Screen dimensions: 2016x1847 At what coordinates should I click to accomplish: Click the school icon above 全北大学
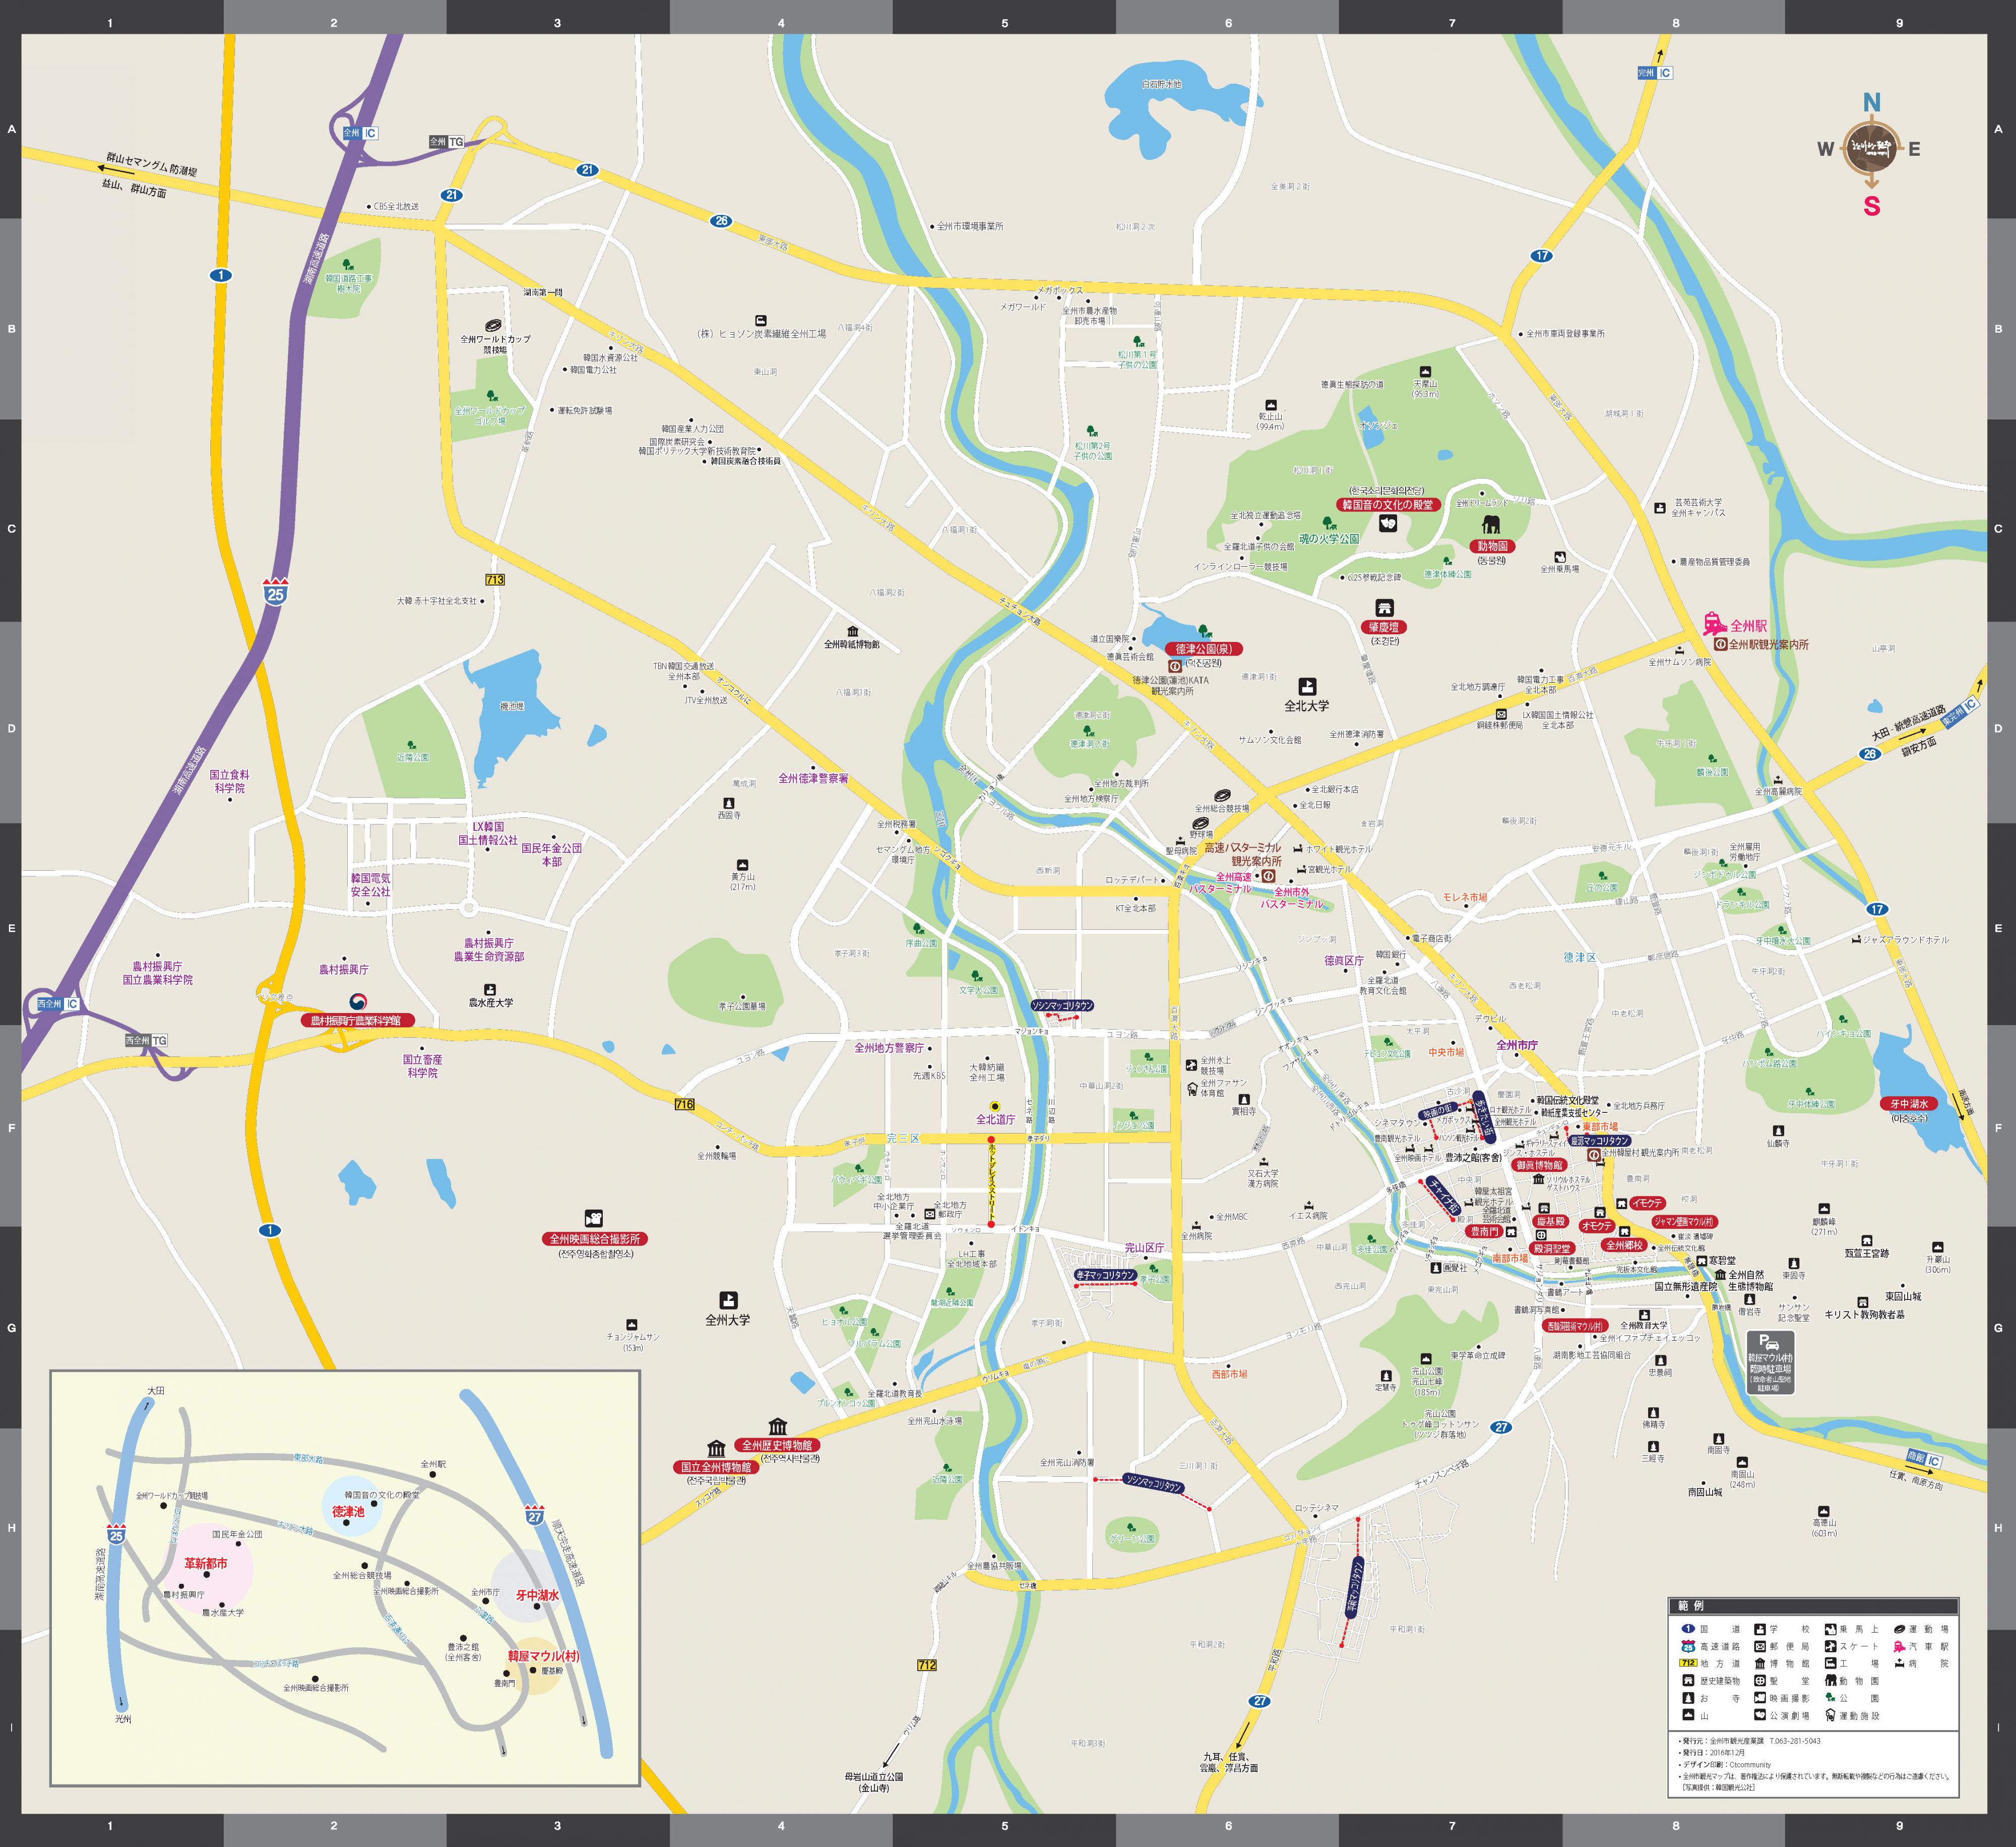[x=1307, y=686]
